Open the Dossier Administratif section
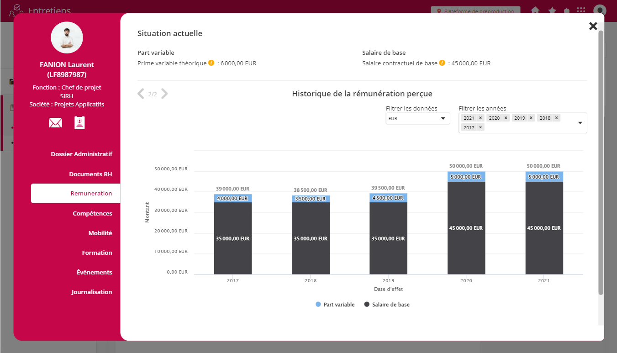The width and height of the screenshot is (617, 353). (81, 154)
